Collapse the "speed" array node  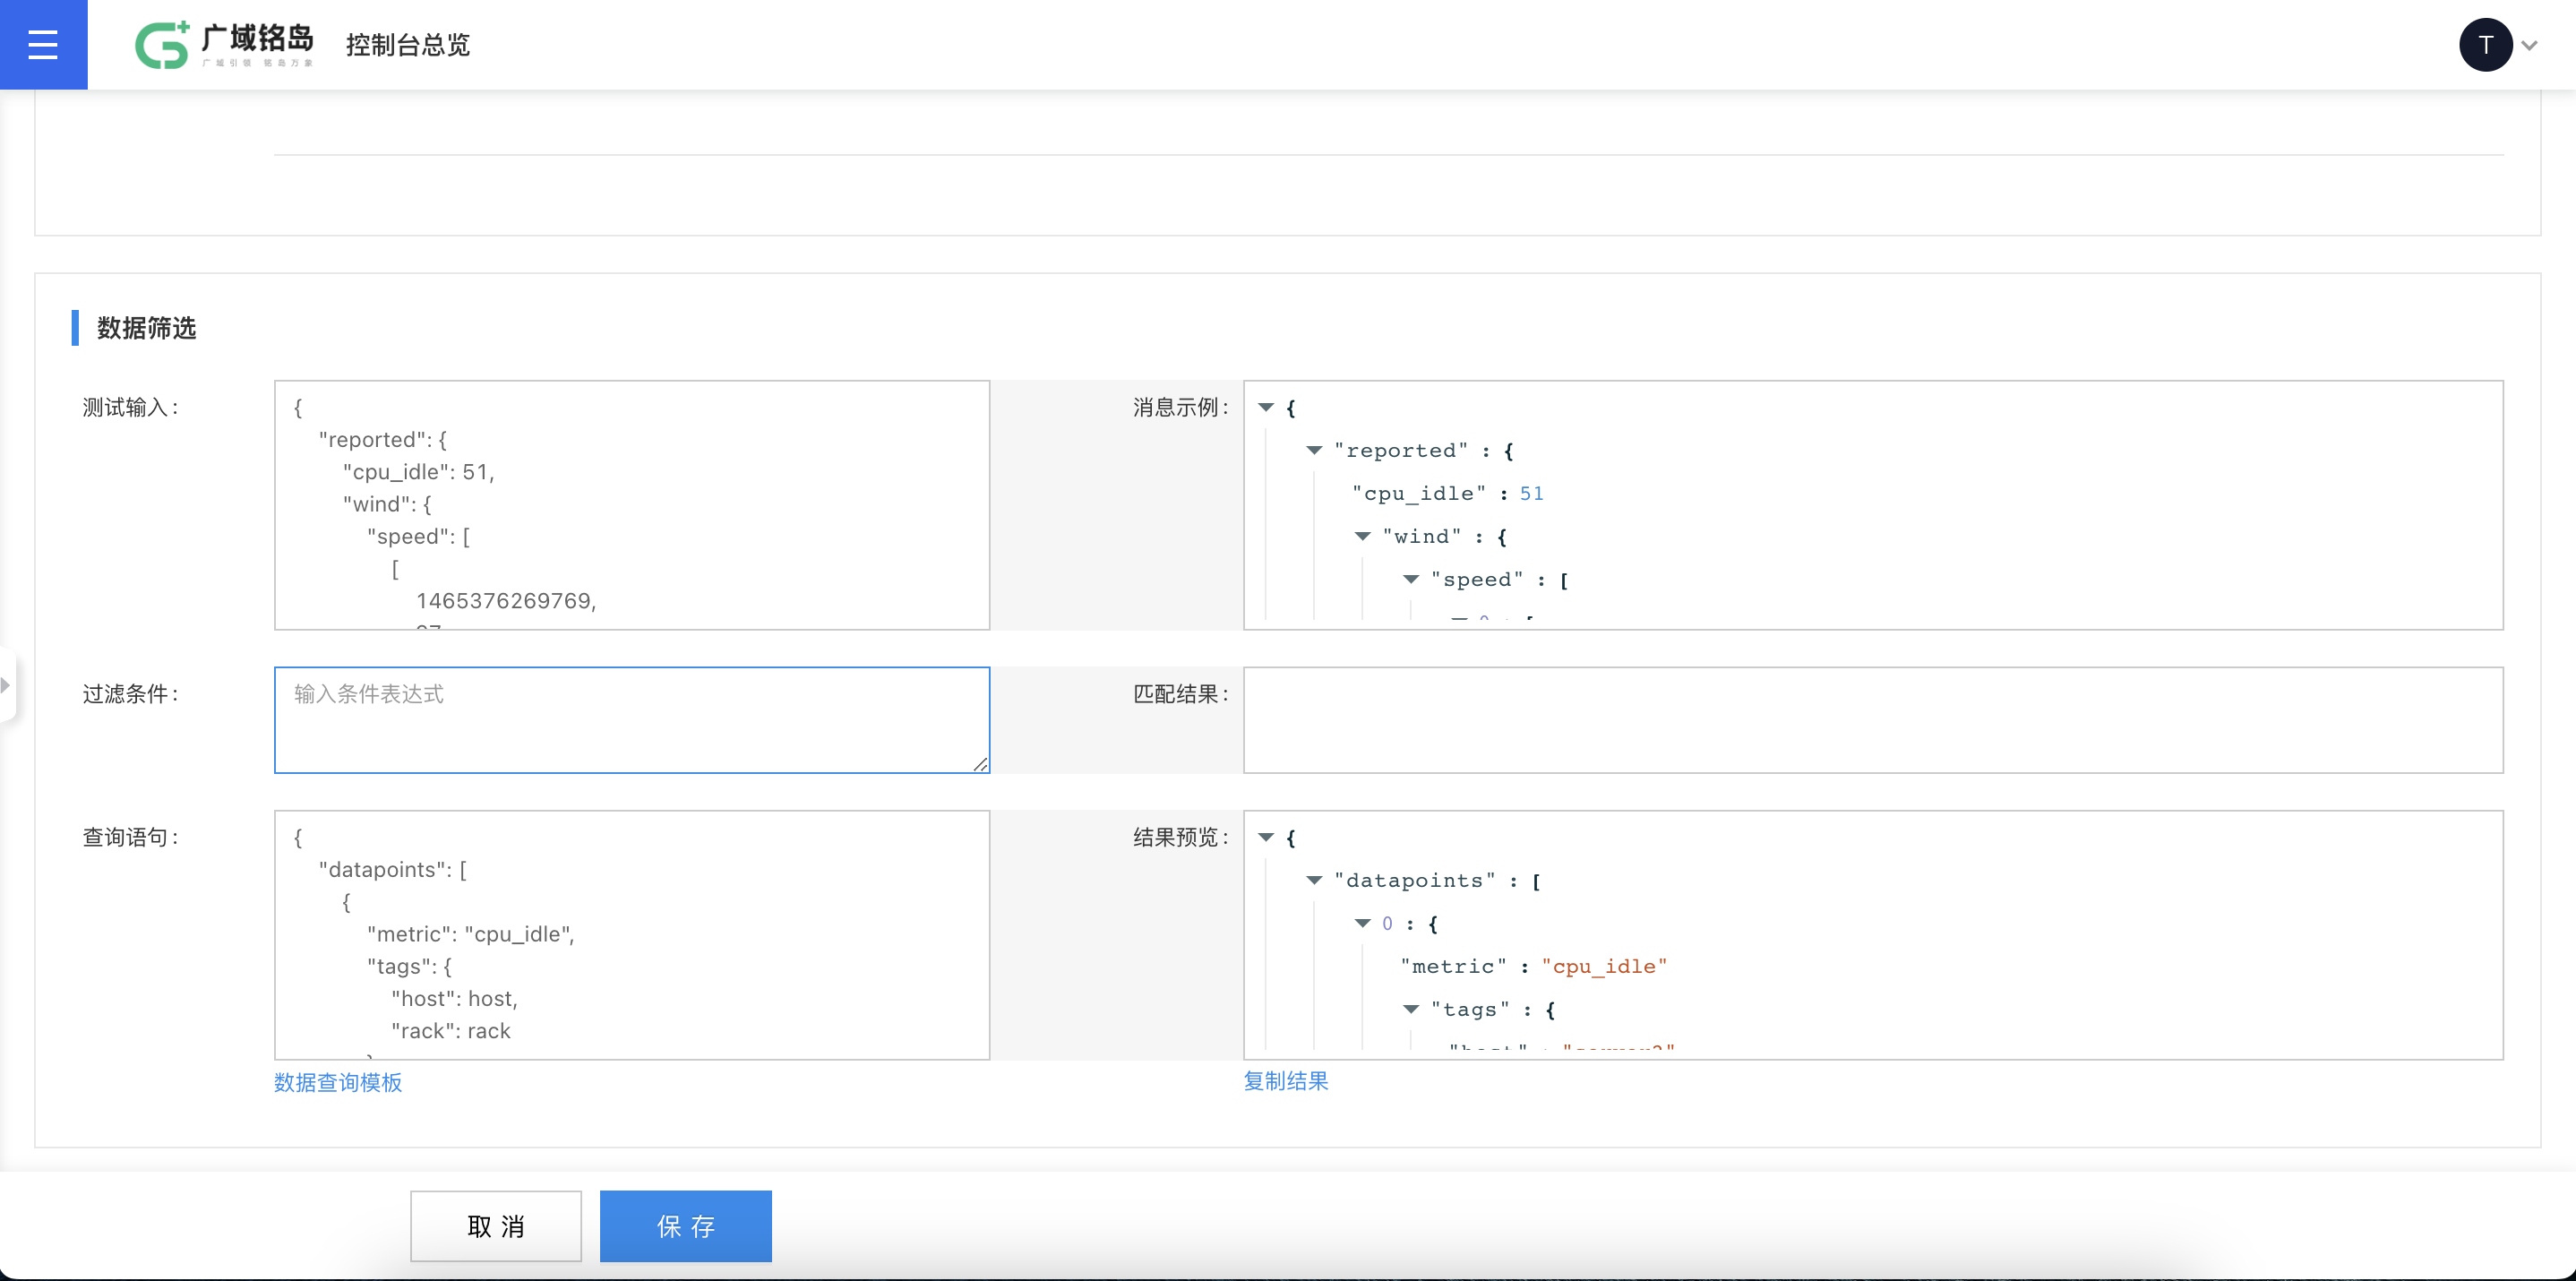coord(1411,579)
